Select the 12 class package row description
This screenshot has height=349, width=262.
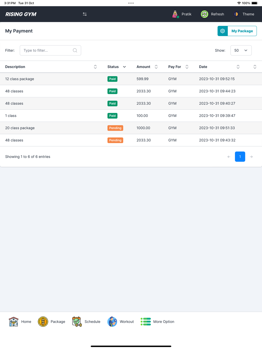[x=20, y=79]
